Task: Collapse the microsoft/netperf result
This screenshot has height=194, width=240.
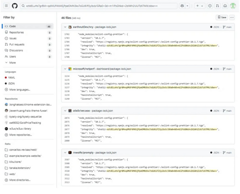Action: tap(65, 69)
